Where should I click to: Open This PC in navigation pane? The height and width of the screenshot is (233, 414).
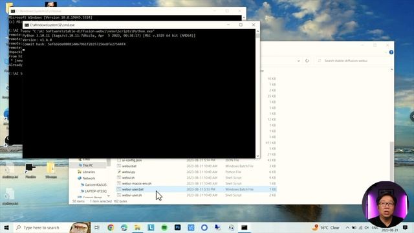(88, 166)
